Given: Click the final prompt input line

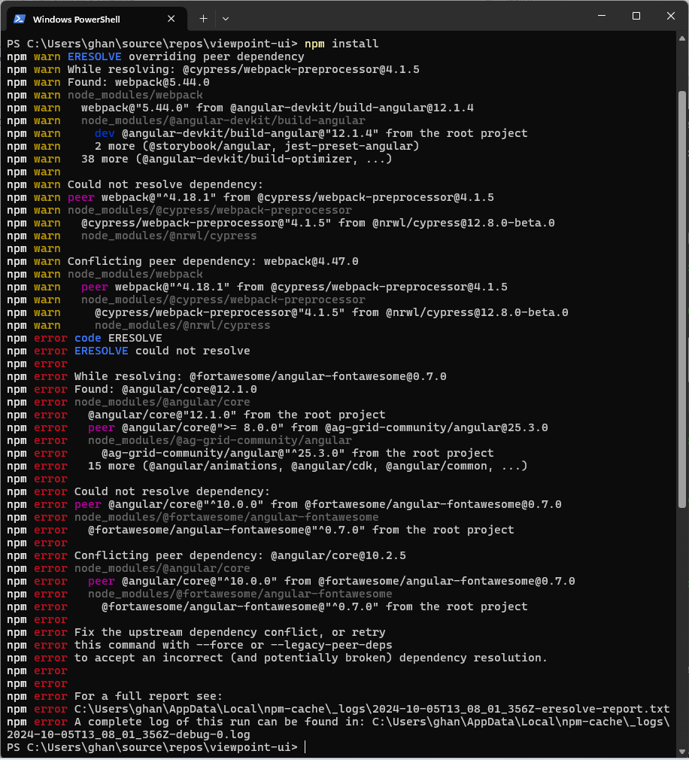Looking at the screenshot, I should 156,747.
